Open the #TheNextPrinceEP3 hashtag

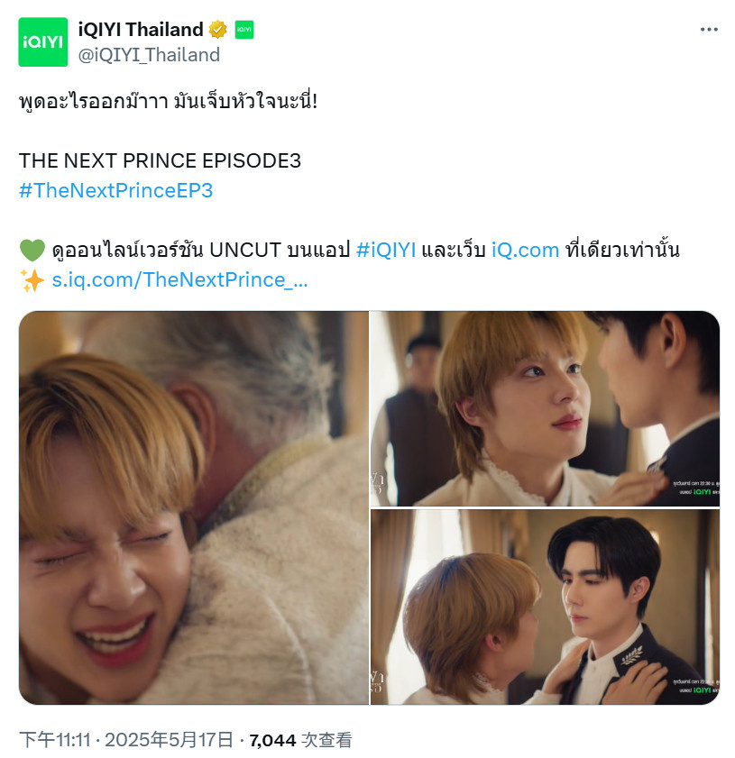pos(116,190)
